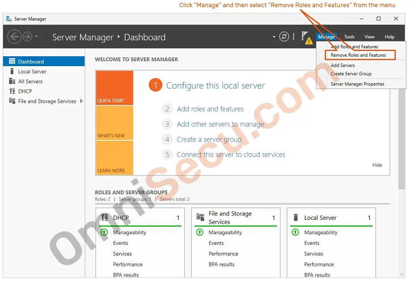Open the notifications flag with warning
409x281 pixels.
pos(307,38)
